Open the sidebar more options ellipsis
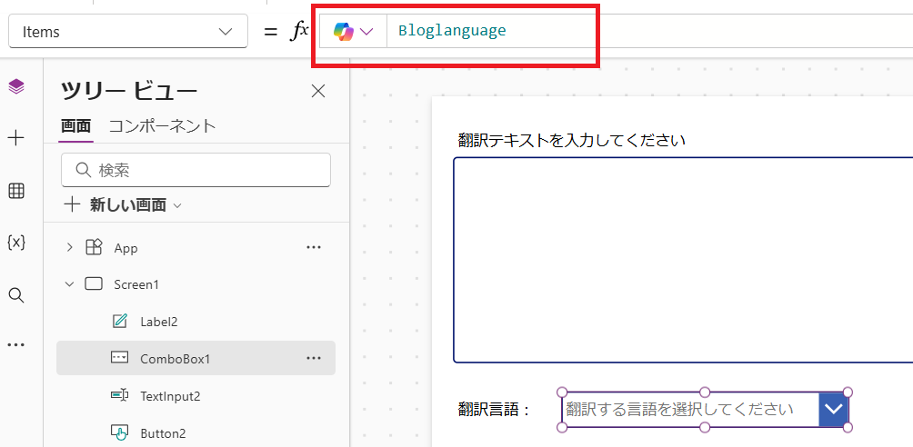This screenshot has width=913, height=447. [x=16, y=345]
